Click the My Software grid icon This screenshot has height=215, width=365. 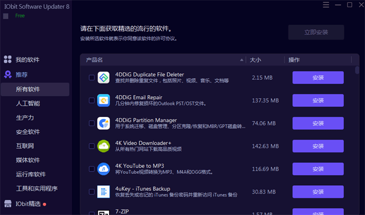point(7,60)
